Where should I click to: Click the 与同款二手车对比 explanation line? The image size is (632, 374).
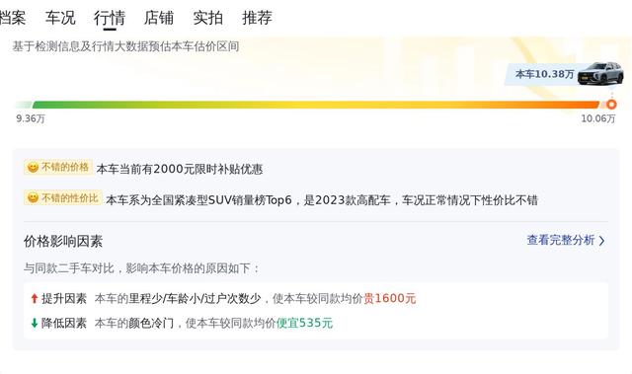(141, 268)
